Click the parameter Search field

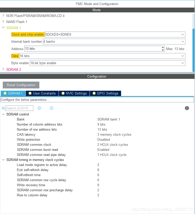pyautogui.click(x=19, y=108)
